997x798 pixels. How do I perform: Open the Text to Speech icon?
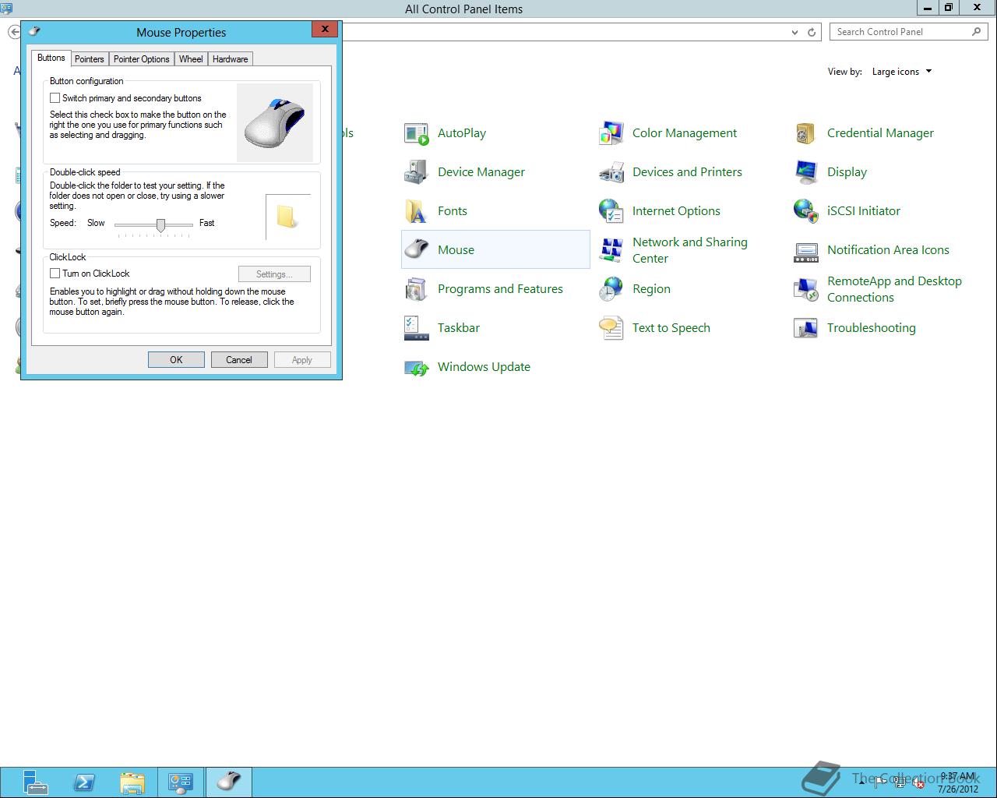click(611, 328)
